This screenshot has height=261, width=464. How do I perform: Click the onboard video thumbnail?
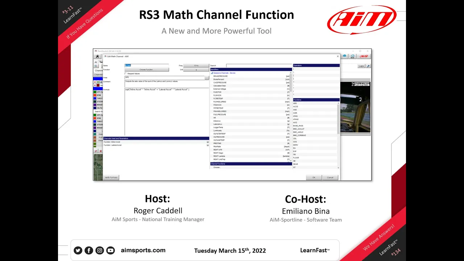(356, 108)
